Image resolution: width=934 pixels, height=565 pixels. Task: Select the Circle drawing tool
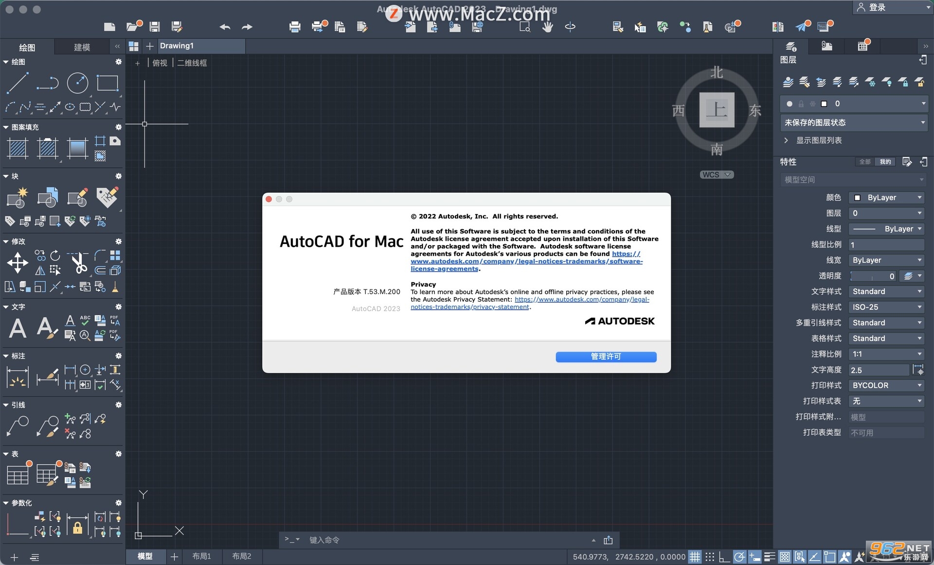[x=77, y=83]
